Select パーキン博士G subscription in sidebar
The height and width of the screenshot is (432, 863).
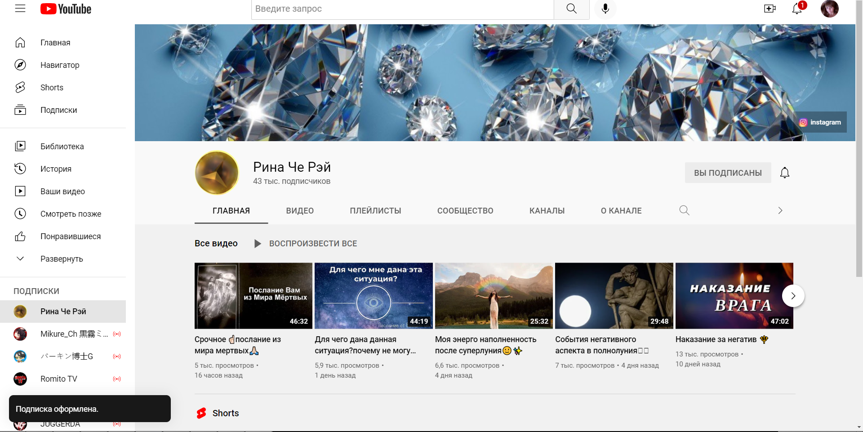(x=63, y=356)
